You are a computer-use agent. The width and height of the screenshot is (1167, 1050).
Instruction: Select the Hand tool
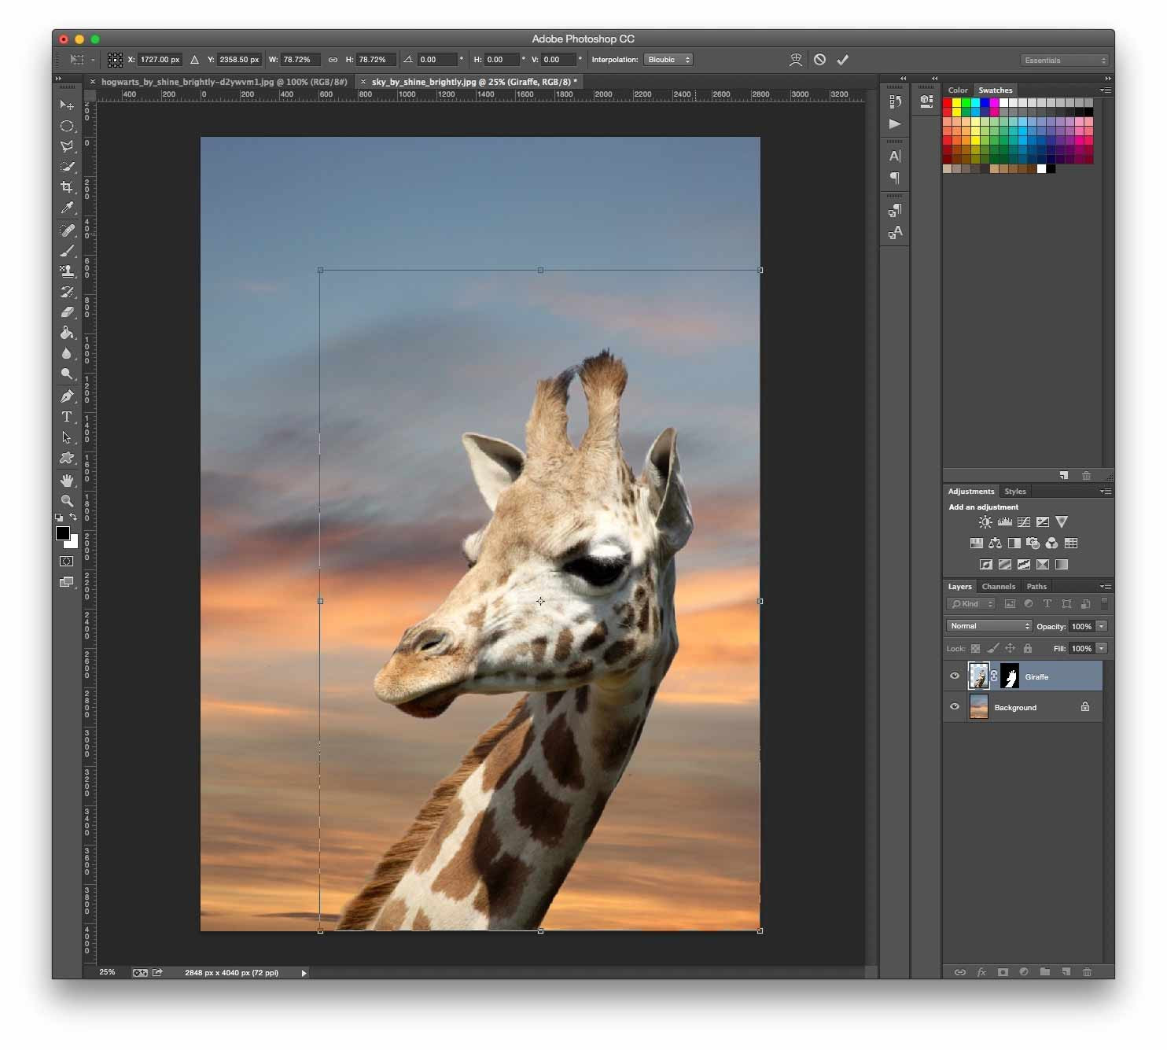point(67,480)
